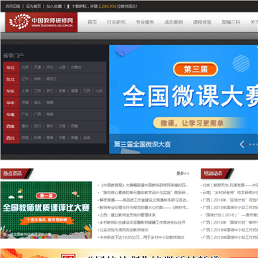Click the previous-slide arrow on the banner
This screenshot has width=258, height=258.
pos(242,144)
